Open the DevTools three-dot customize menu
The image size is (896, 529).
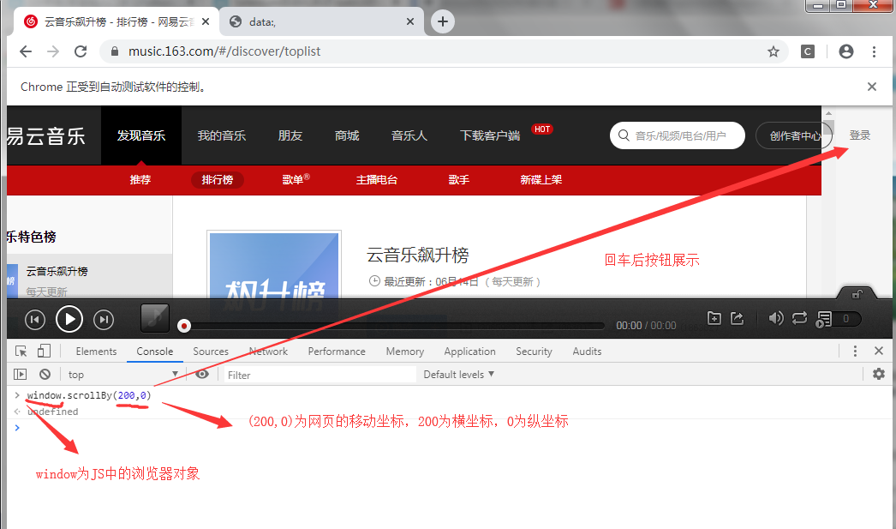point(855,352)
